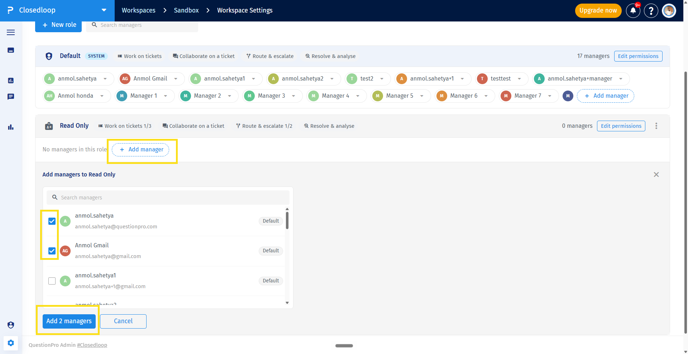Check the anmol.sahetya1 checkbox
The width and height of the screenshot is (688, 354).
52,281
